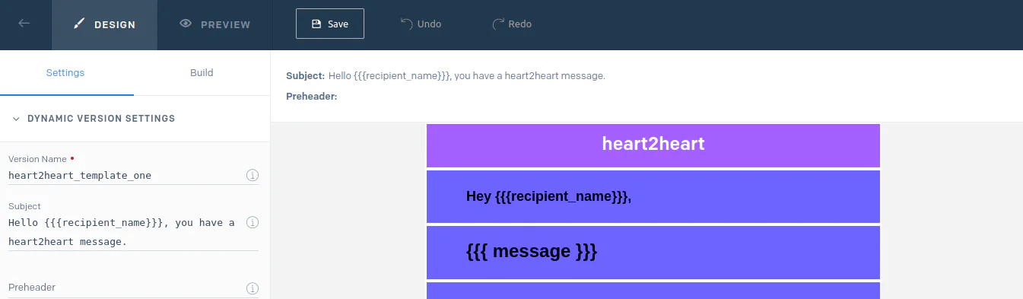Viewport: 1023px width, 299px height.
Task: Click the Undo arrow icon
Action: pyautogui.click(x=407, y=24)
